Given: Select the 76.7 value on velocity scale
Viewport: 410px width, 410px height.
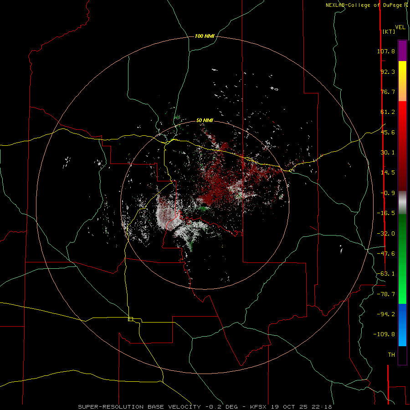Looking at the screenshot, I should pyautogui.click(x=388, y=92).
